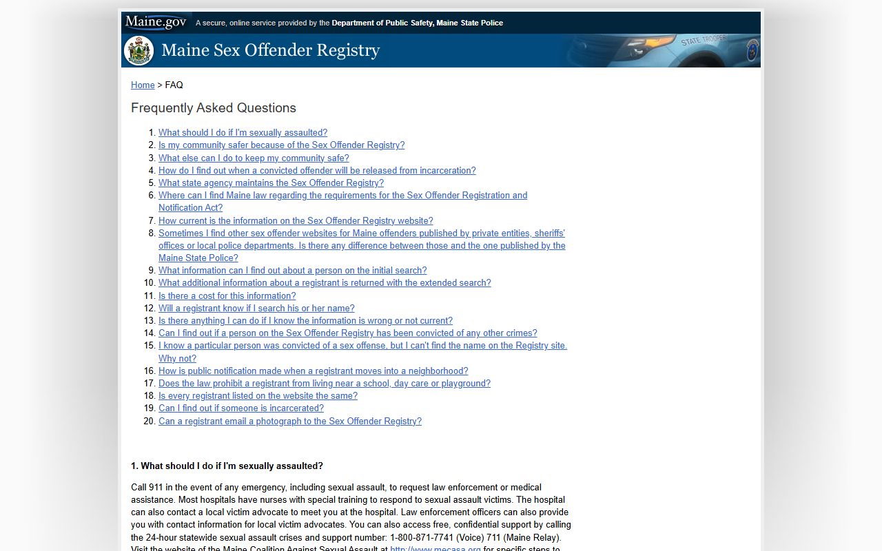Viewport: 882px width, 551px height.
Task: Open the Home breadcrumb link
Action: pos(143,85)
